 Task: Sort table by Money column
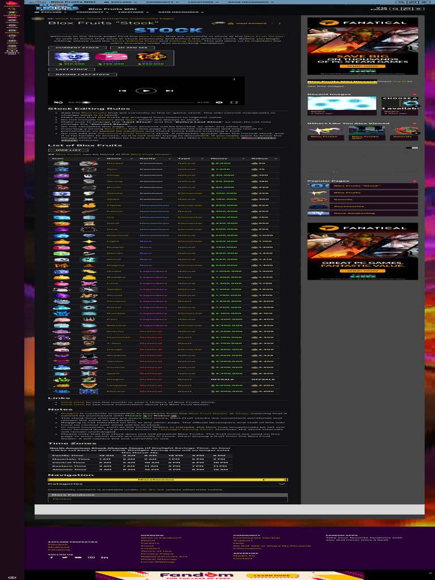click(x=219, y=158)
